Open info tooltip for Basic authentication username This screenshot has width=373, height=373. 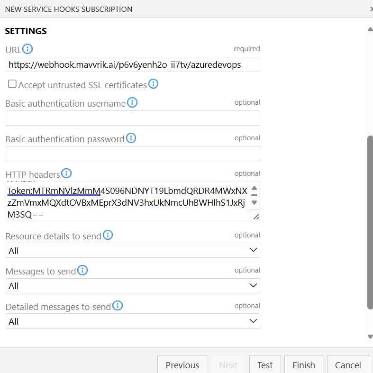tap(132, 102)
